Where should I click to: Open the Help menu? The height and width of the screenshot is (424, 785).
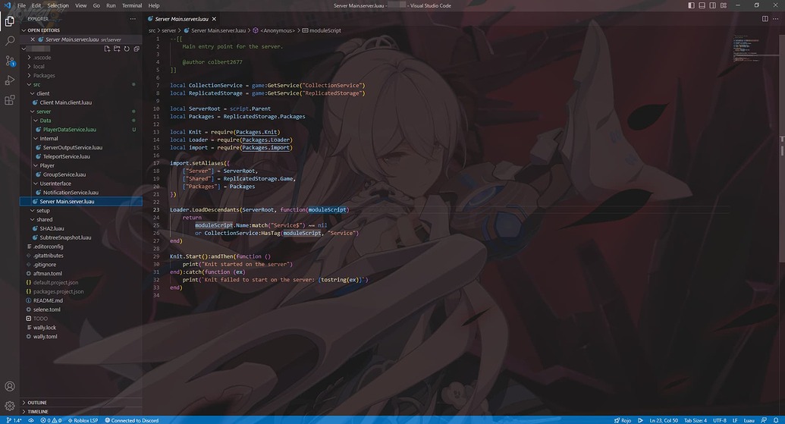[x=154, y=5]
